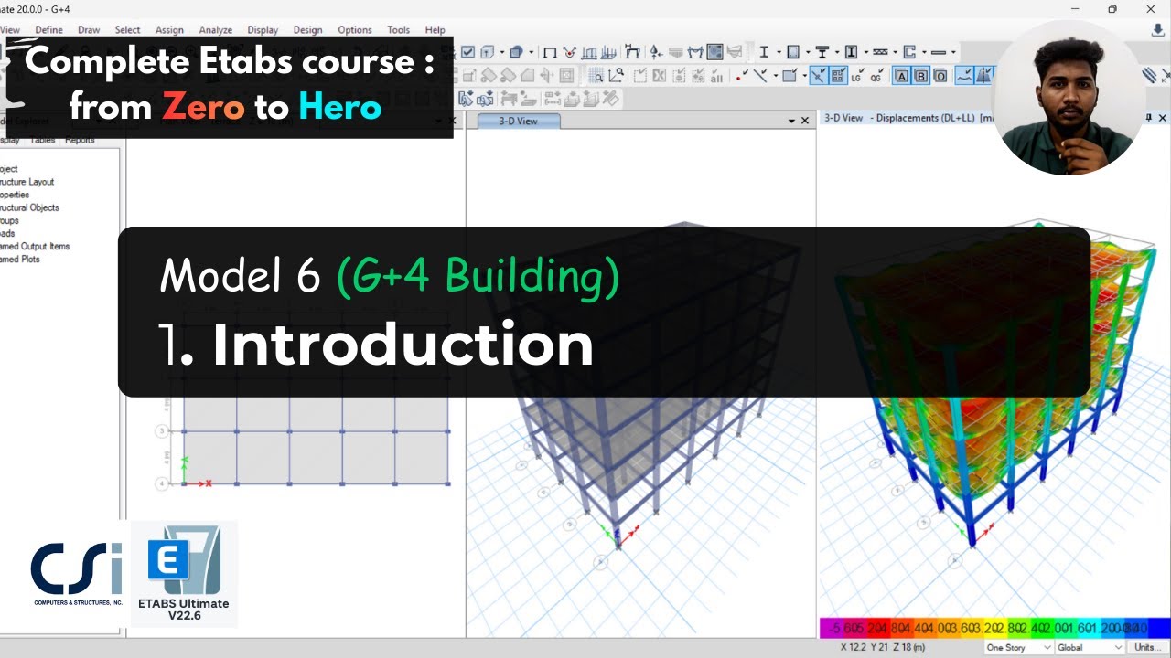Toggle the boxed B button
Screen dimensions: 1171x658
click(921, 76)
